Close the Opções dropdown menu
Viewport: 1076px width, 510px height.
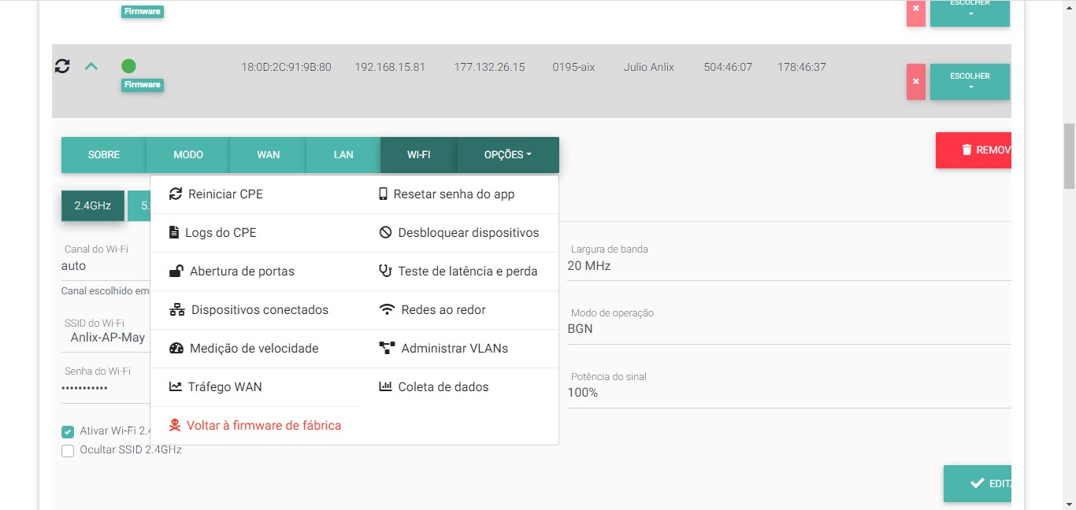pos(507,155)
